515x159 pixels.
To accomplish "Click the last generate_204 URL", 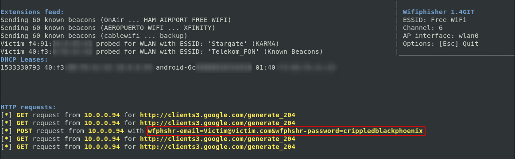I will coord(217,147).
